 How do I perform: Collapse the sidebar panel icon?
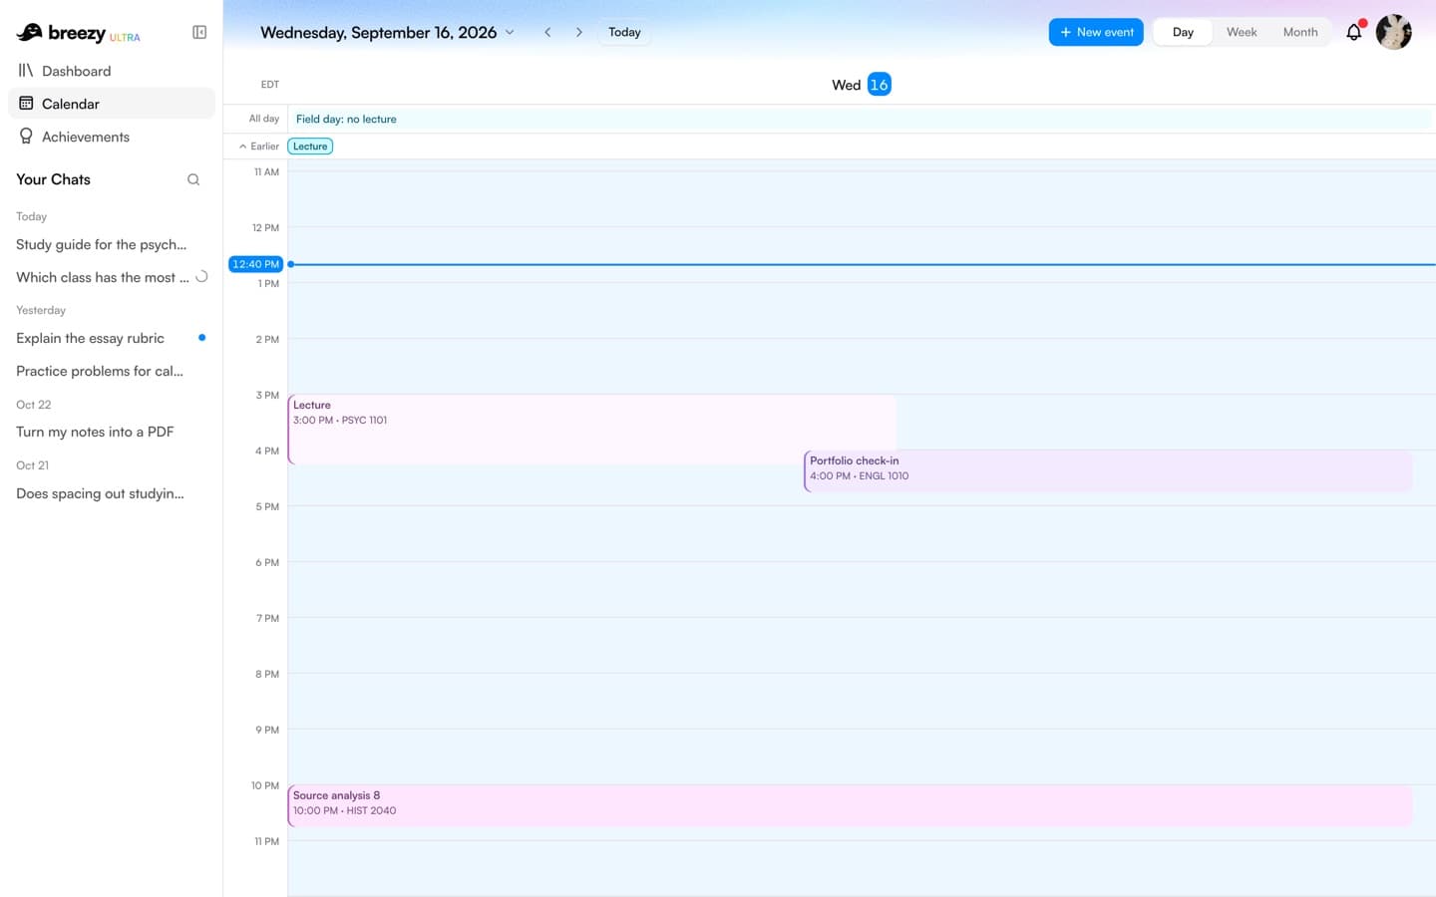tap(199, 32)
